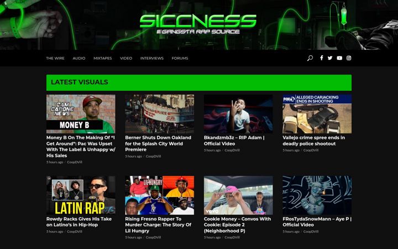Open the Latin Rap thumbnail
Screen dimensions: 398x249
[x=81, y=195]
